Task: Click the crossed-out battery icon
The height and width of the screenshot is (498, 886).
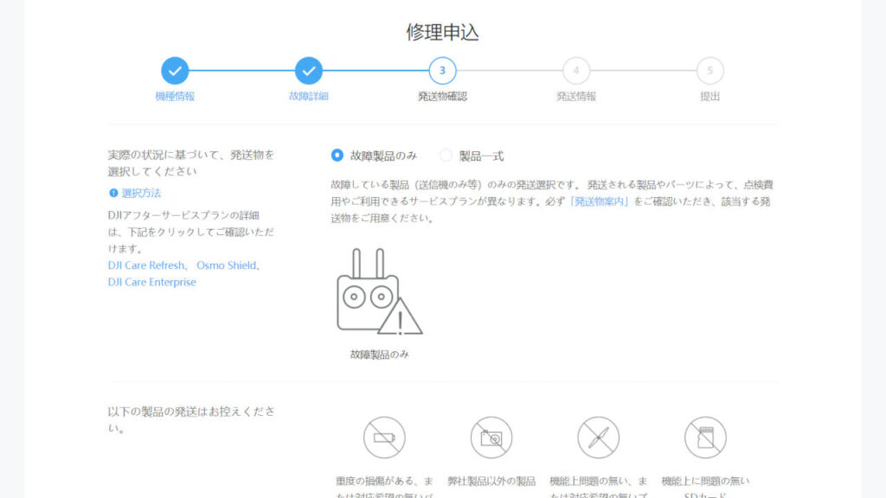Action: (384, 437)
